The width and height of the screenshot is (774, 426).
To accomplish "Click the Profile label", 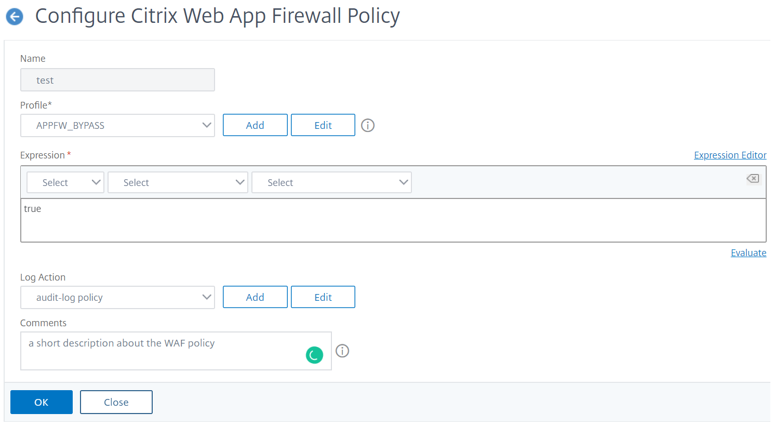I will tap(36, 105).
